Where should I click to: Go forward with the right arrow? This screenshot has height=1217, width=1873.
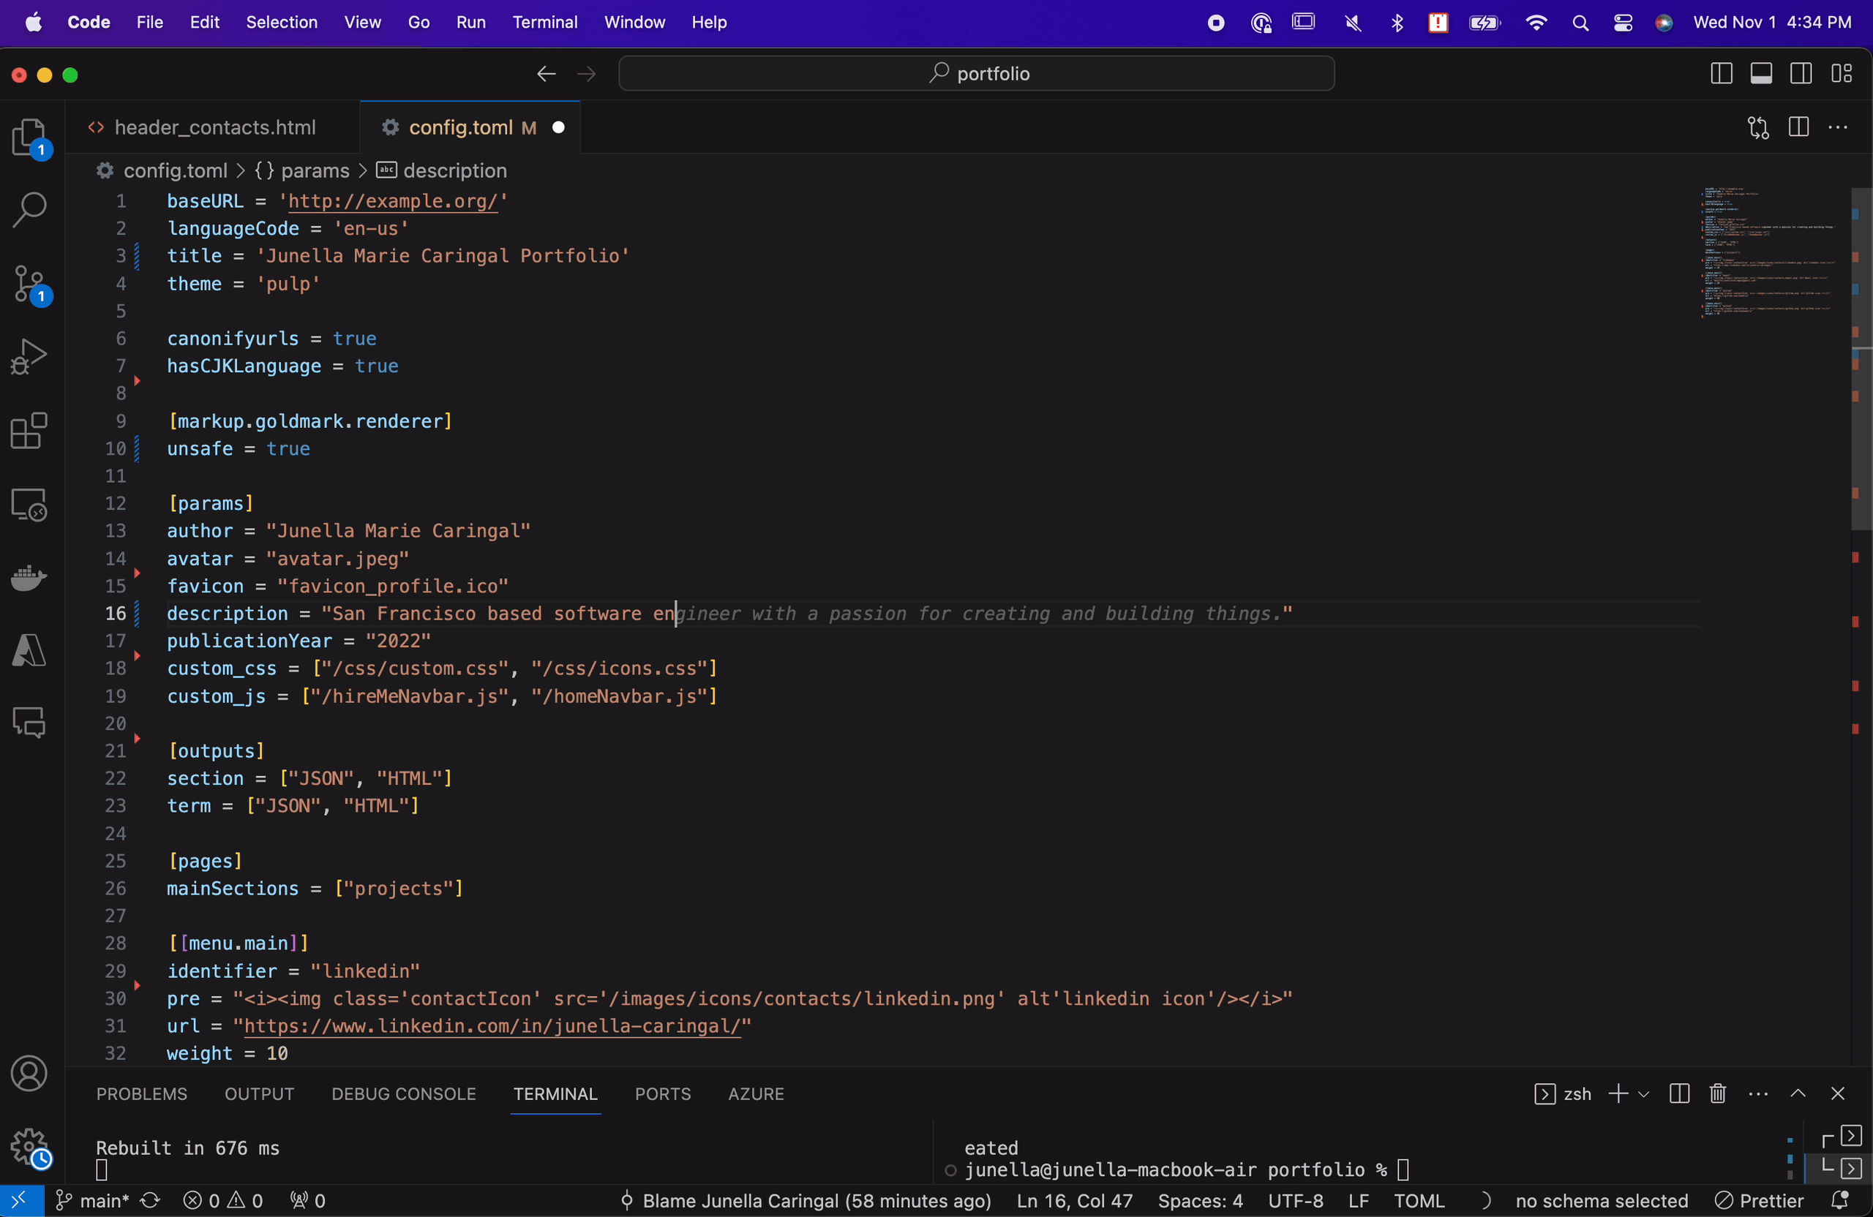[x=586, y=74]
